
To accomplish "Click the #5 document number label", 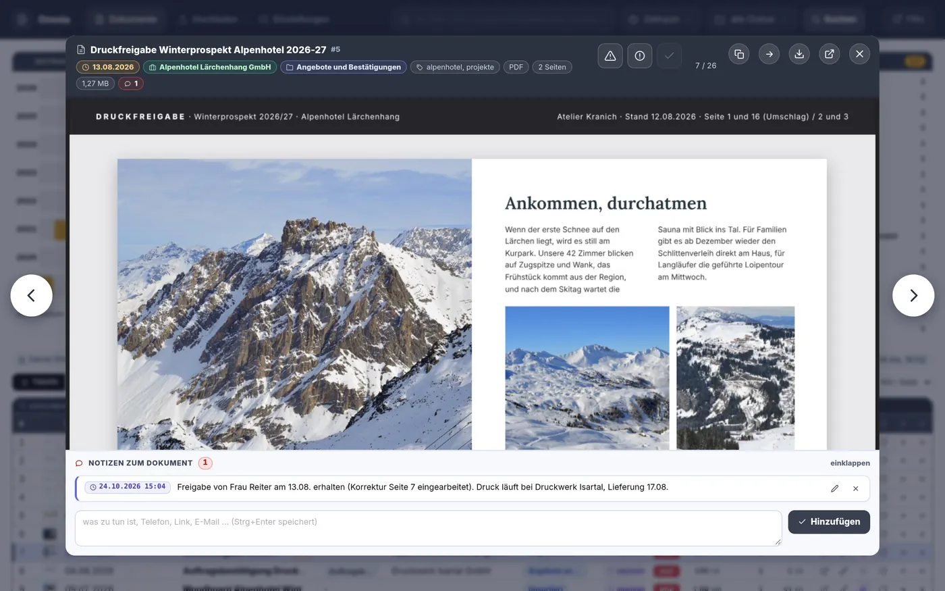I will [335, 49].
